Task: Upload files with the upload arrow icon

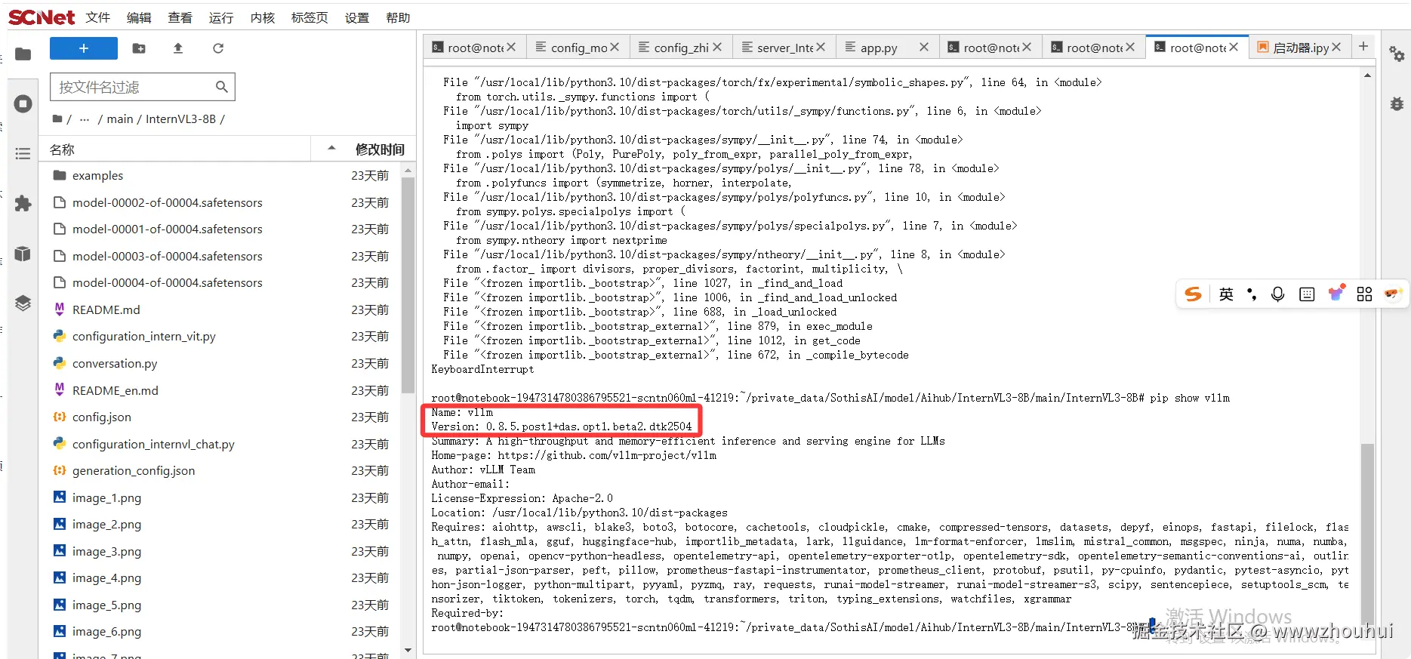Action: pos(178,48)
